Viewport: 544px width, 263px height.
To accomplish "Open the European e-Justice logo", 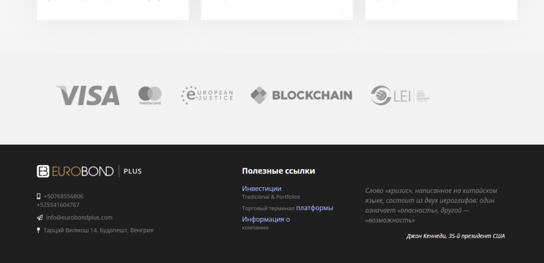I will point(207,95).
